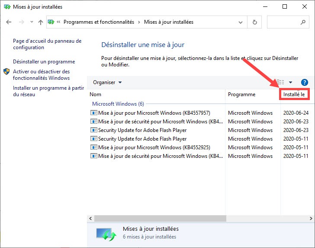Click Microsoft Windows program cell for KB4552925
The height and width of the screenshot is (248, 315).
(x=250, y=147)
